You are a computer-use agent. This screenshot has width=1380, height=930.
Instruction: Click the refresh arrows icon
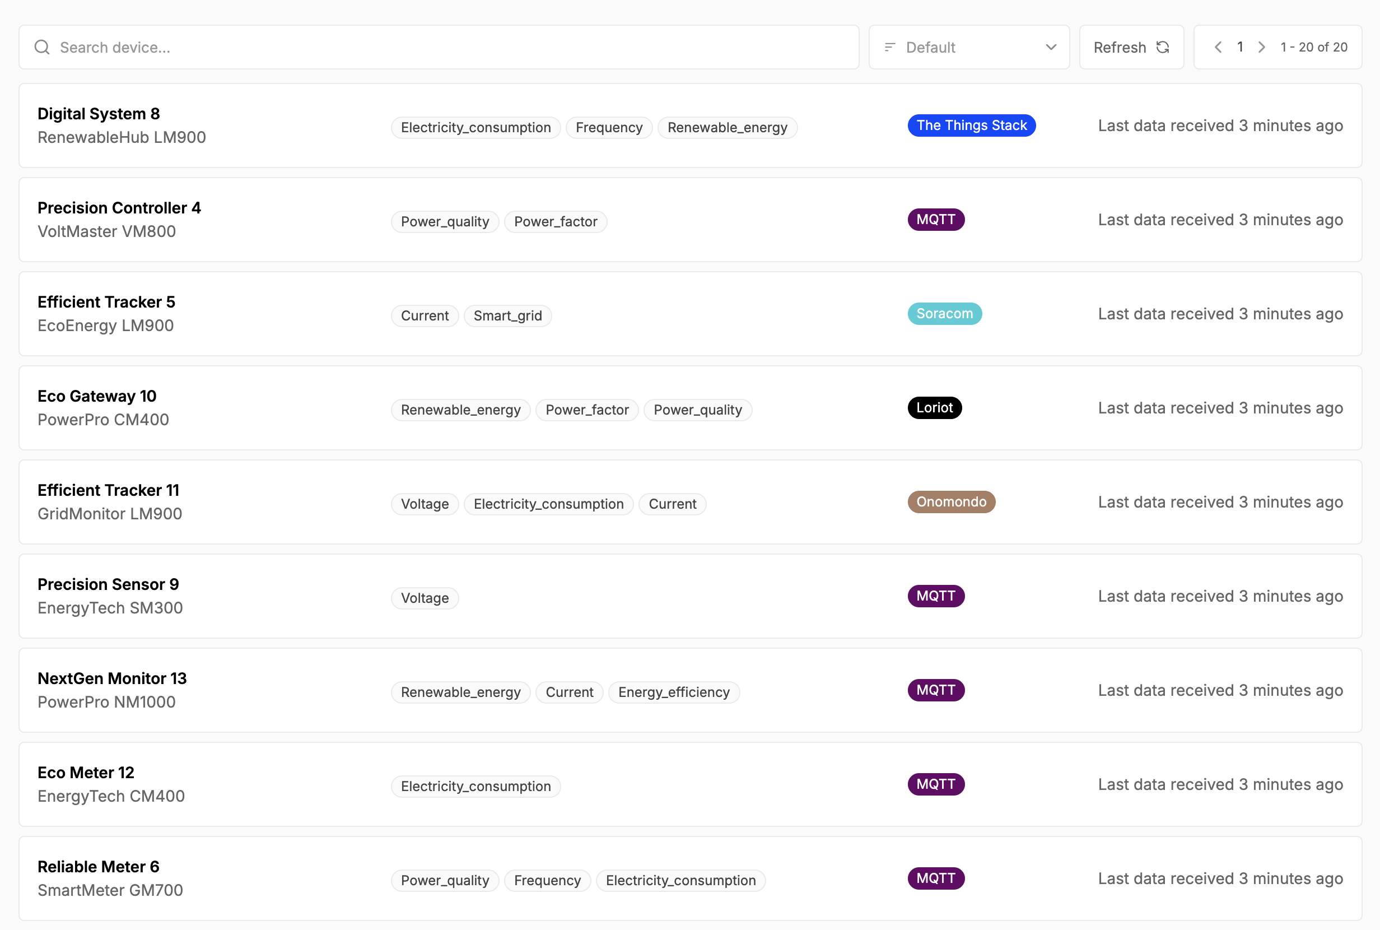pyautogui.click(x=1163, y=47)
